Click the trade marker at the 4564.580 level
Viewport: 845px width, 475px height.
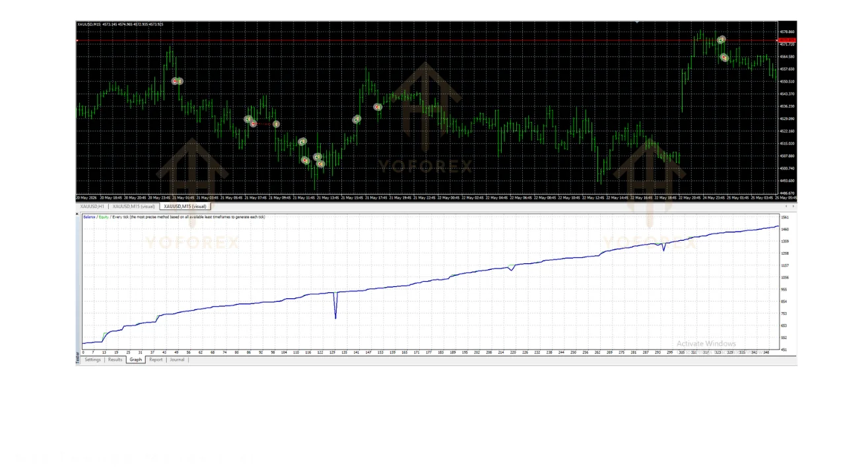pos(724,57)
